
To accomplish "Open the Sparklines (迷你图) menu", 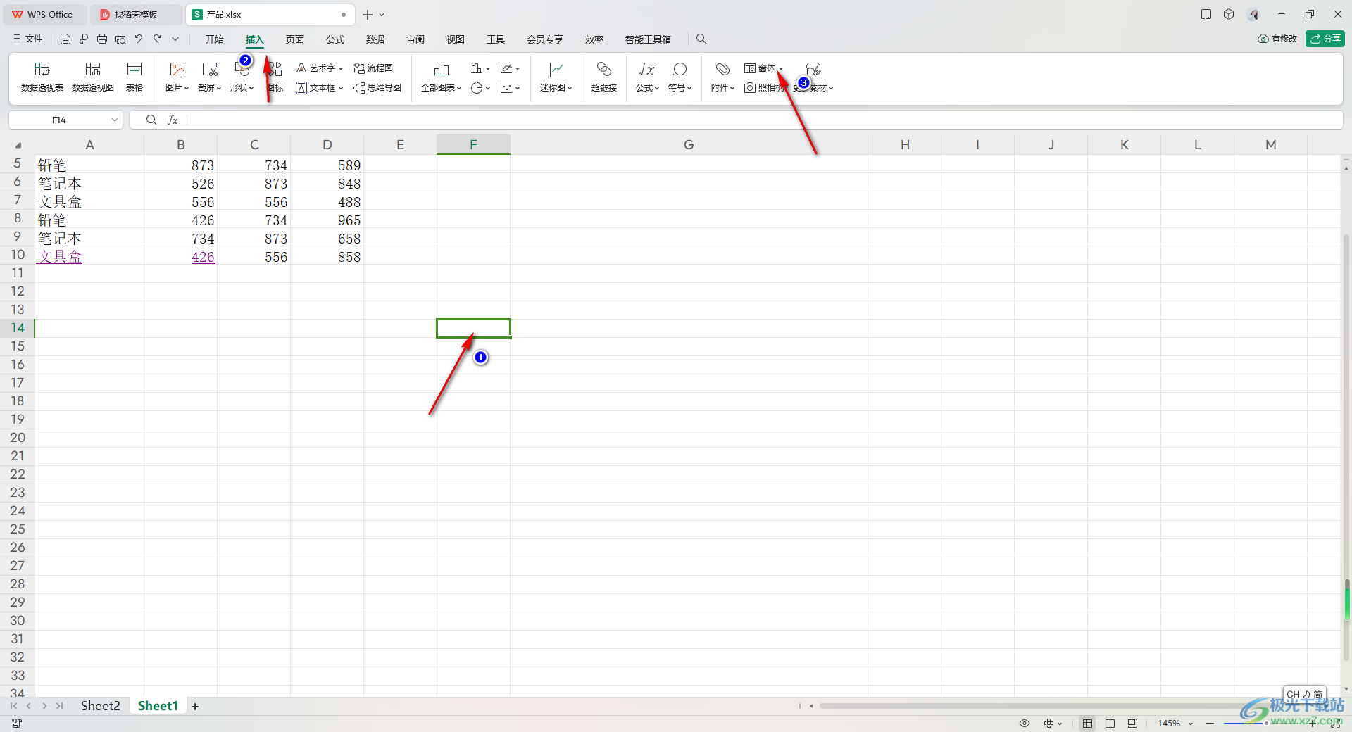I will [x=556, y=77].
